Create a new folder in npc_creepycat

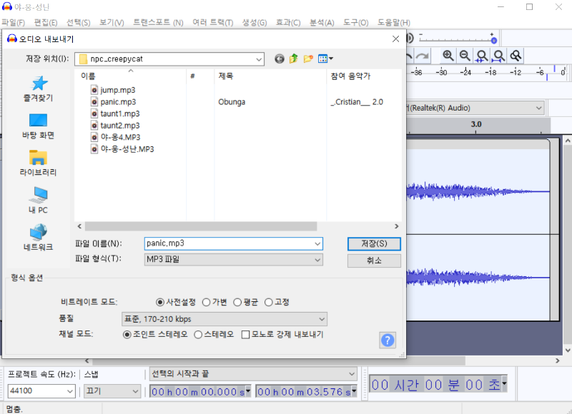(308, 59)
